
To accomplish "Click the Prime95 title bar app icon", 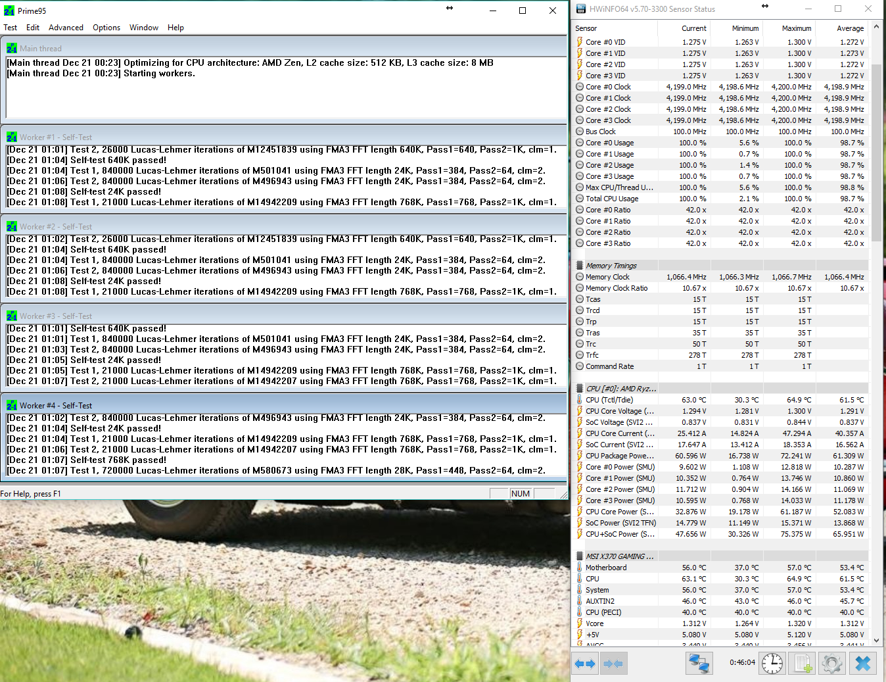I will [9, 11].
